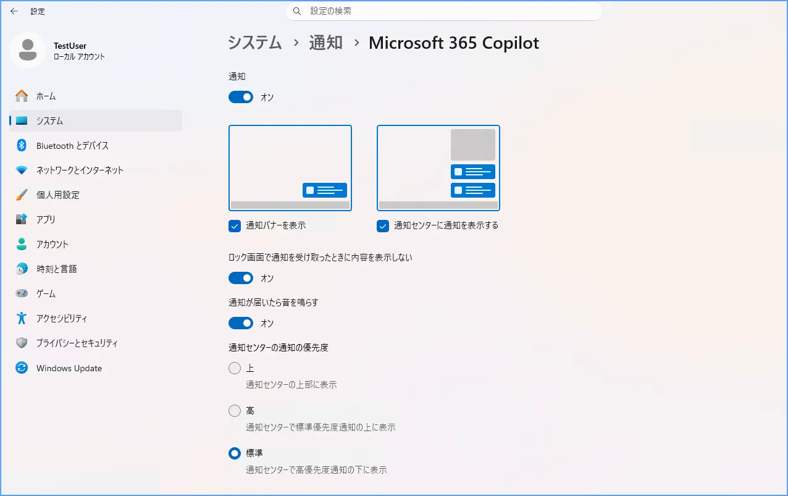Screen dimensions: 788x496
Task: Click the ローカル アカウント label
Action: (x=79, y=56)
